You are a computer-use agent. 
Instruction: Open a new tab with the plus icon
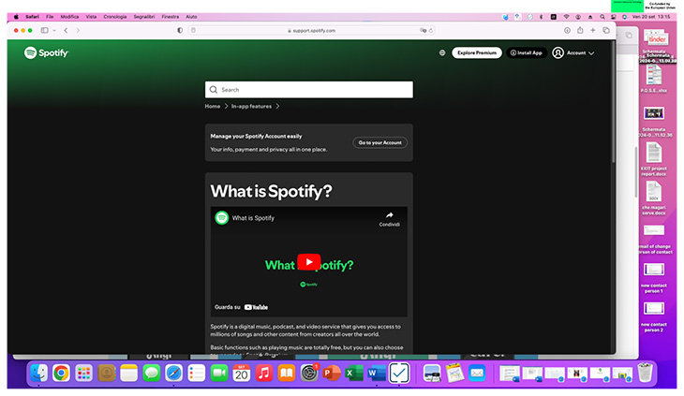point(593,30)
